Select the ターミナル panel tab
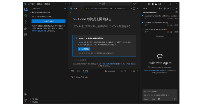The image size is (203, 106). point(85,71)
